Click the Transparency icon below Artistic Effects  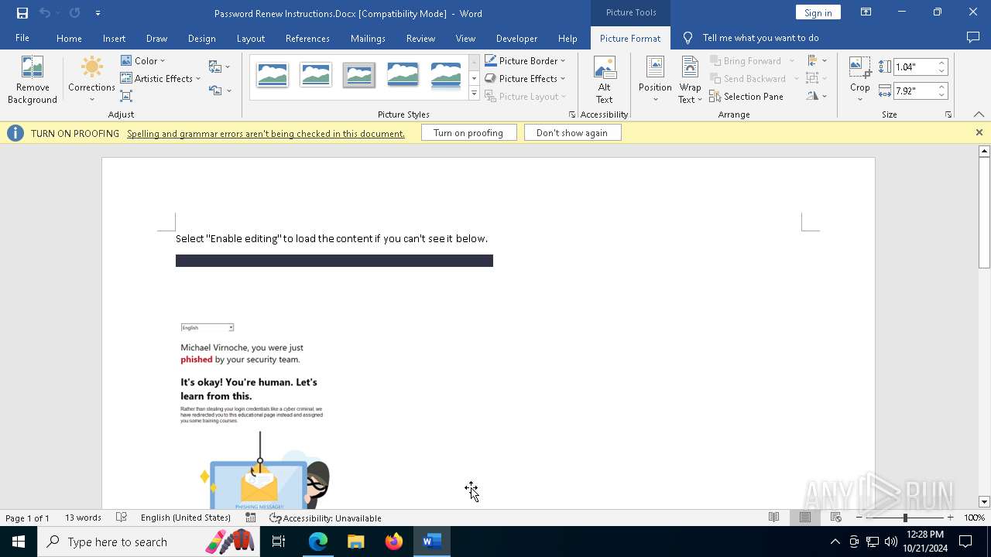(126, 96)
